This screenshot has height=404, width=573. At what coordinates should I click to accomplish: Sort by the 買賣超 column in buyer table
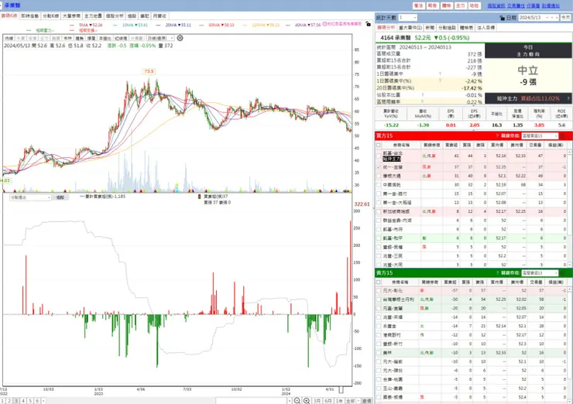(x=451, y=145)
